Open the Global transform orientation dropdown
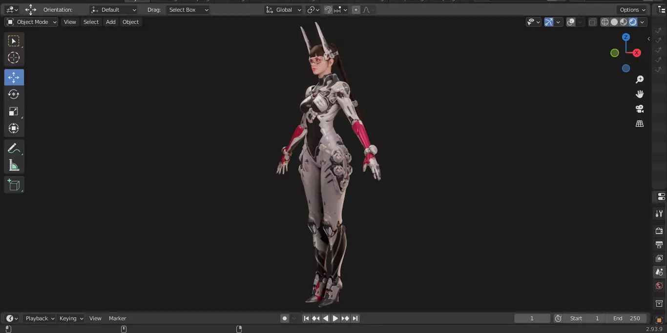667x333 pixels. click(x=284, y=10)
